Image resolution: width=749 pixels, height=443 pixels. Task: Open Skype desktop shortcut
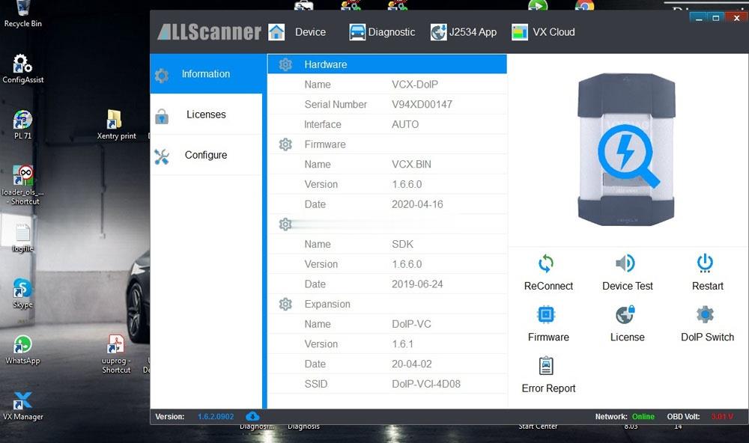coord(22,293)
